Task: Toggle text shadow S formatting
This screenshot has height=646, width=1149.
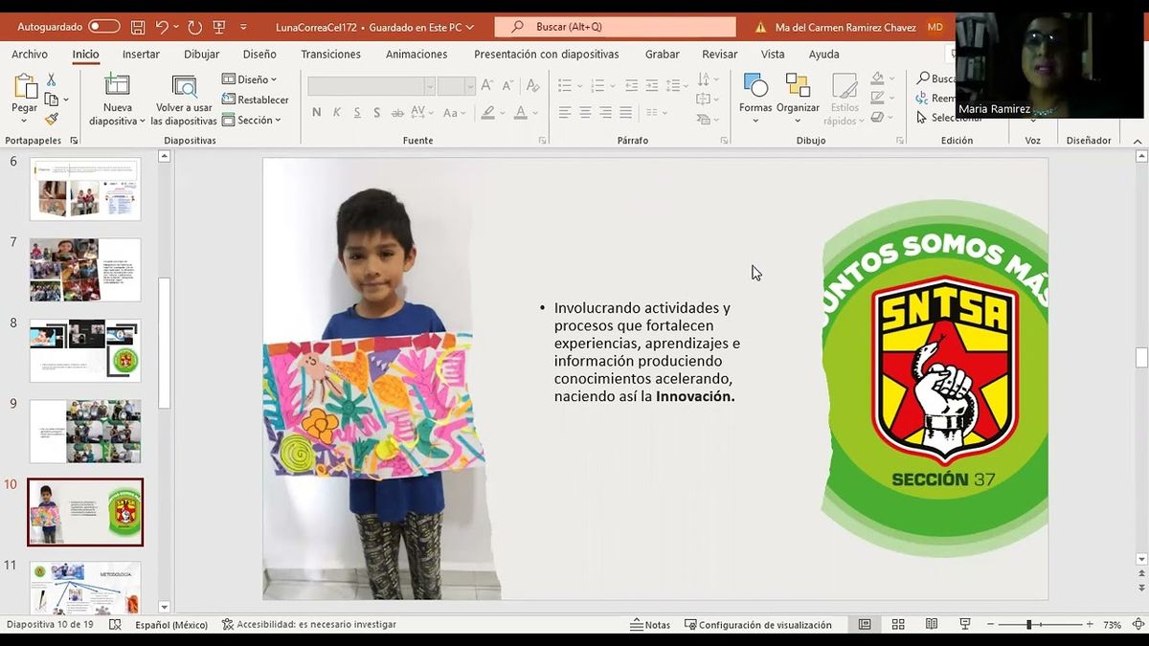Action: pyautogui.click(x=377, y=113)
